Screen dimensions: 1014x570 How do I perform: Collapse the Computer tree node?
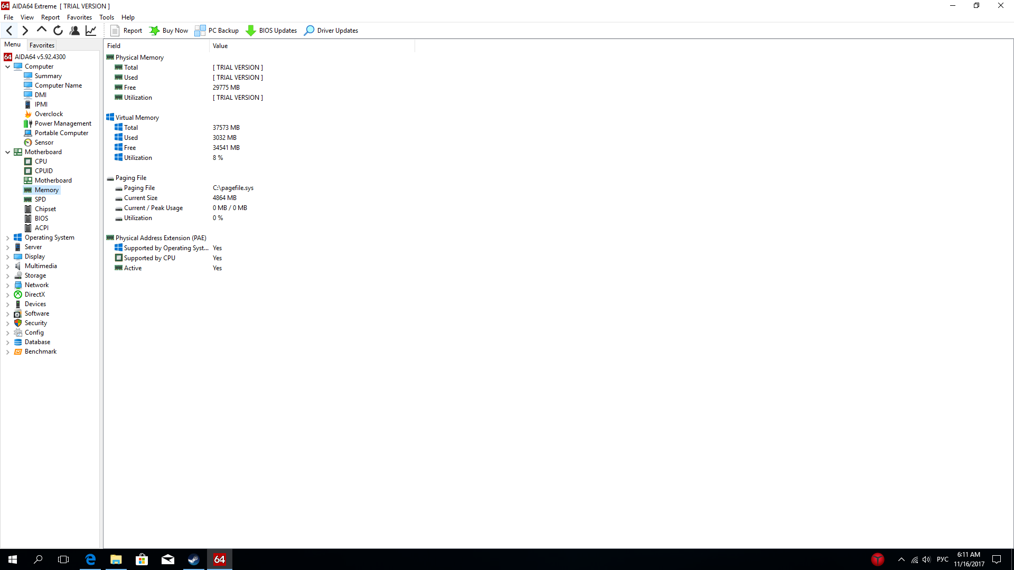click(8, 66)
